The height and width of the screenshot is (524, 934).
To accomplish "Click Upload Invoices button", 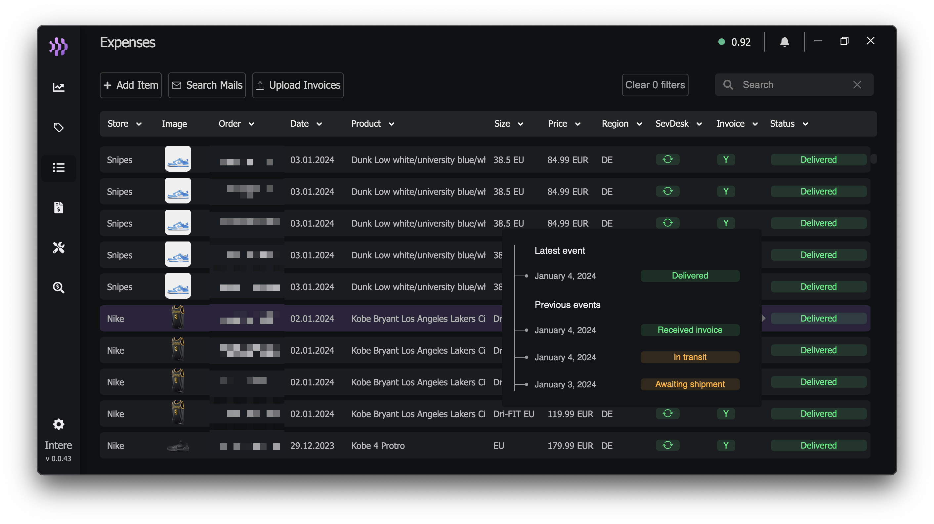I will point(298,85).
